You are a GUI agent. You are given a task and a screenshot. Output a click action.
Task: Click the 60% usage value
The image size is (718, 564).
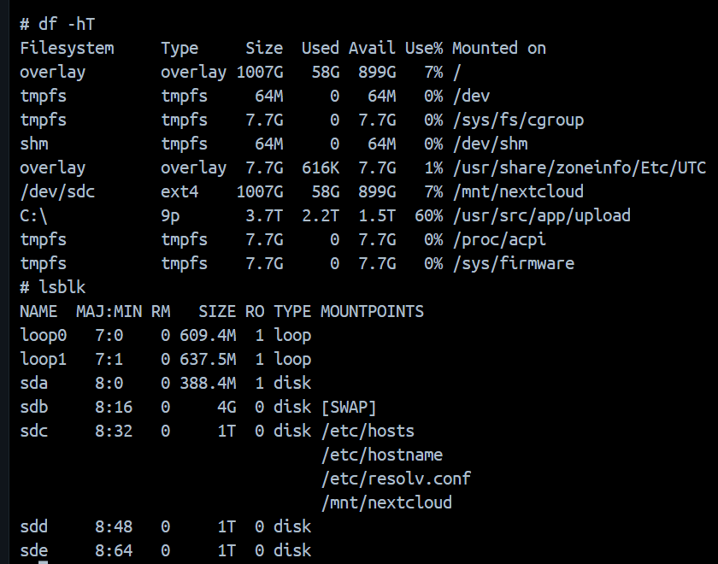[429, 215]
